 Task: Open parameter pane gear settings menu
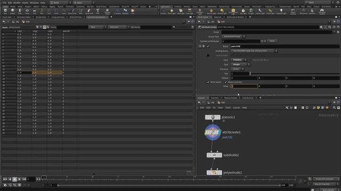pyautogui.click(x=321, y=27)
